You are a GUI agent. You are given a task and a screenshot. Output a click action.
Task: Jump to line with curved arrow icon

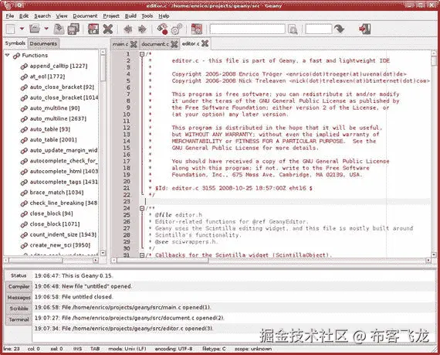pyautogui.click(x=340, y=29)
